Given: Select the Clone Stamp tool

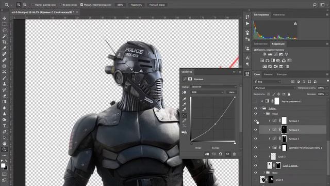Looking at the screenshot, I should pos(4,84).
